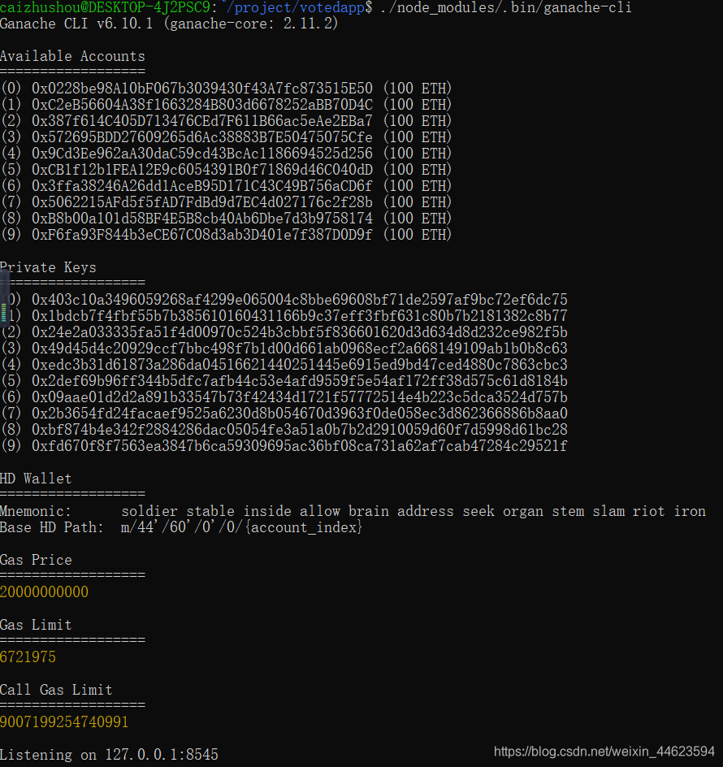Click '(100 ETH)' balance for account (0)
Viewport: 723px width, 767px height.
pos(418,89)
